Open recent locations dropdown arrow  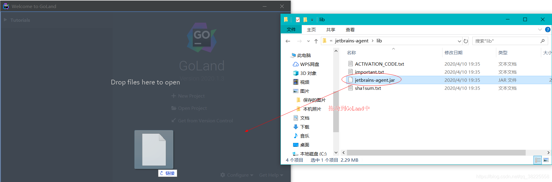[308, 41]
